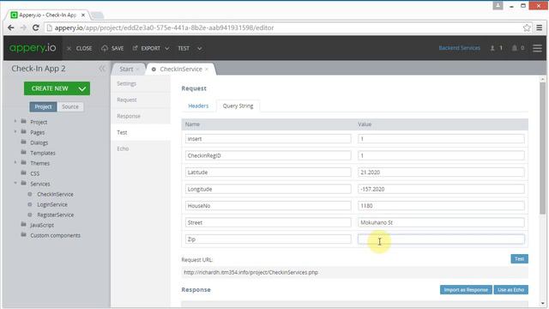This screenshot has width=549, height=309.
Task: Switch to Project view
Action: (x=43, y=106)
